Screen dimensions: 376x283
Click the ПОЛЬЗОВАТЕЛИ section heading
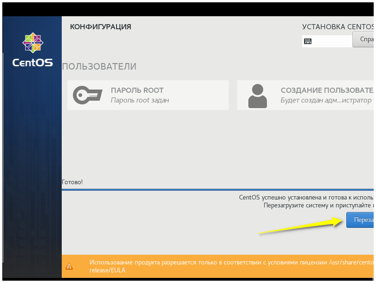coord(99,66)
